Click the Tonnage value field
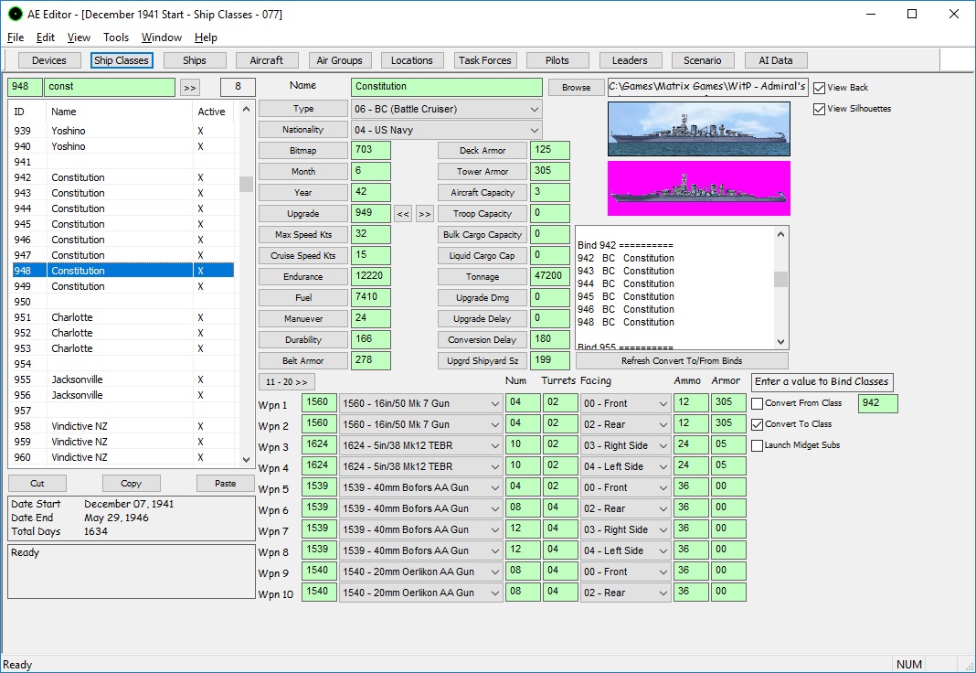976x673 pixels. coord(549,276)
